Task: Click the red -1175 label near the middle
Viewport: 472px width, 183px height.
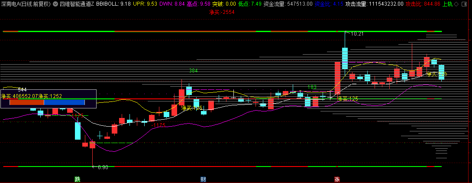Action: point(158,125)
